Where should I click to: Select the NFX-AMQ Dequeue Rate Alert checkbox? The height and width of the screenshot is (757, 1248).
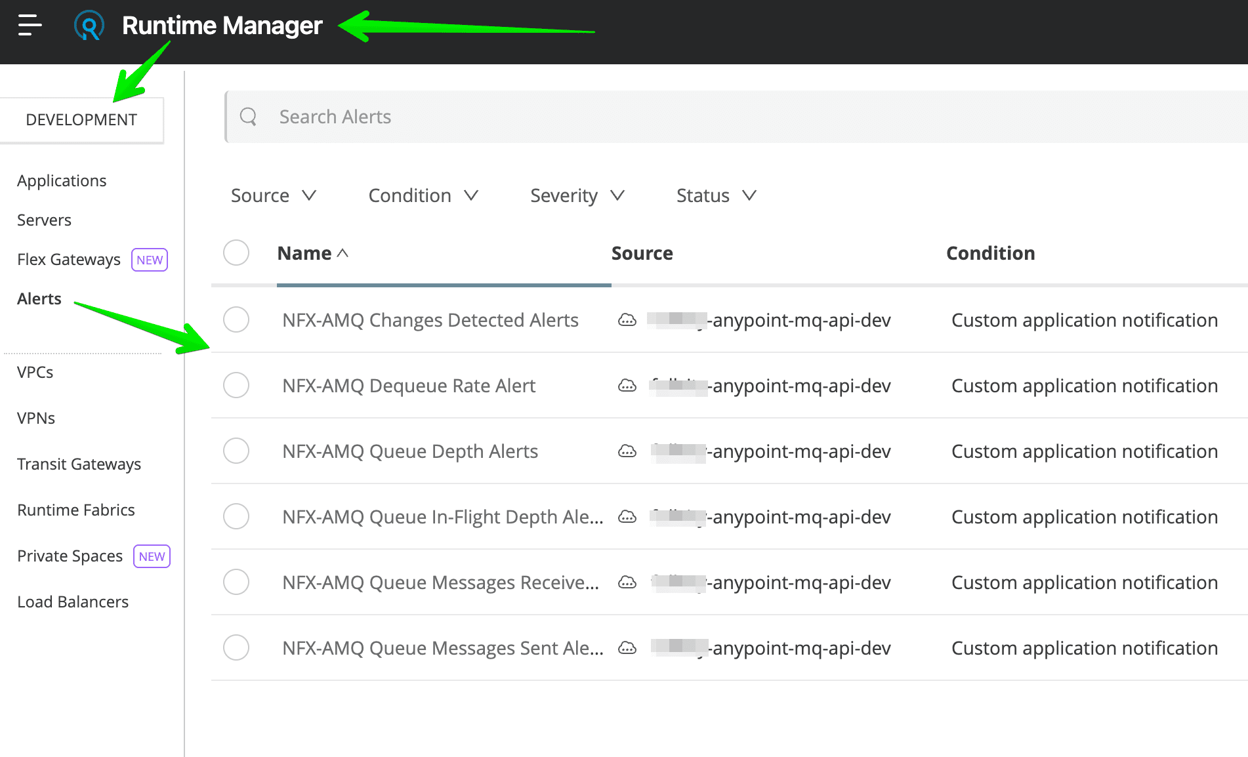coord(236,385)
